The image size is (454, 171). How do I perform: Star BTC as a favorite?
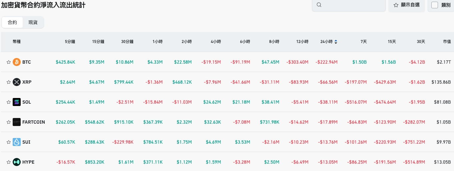(x=9, y=62)
